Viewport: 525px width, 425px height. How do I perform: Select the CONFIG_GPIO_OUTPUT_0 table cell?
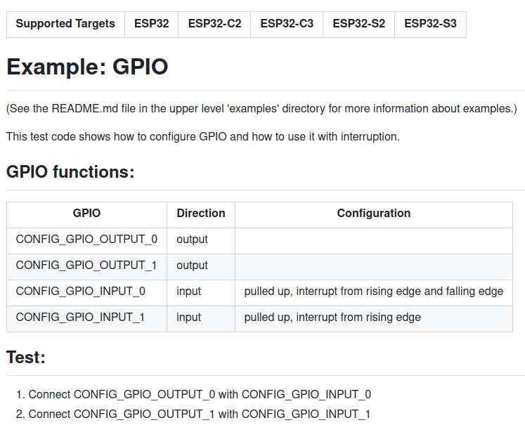pos(86,240)
